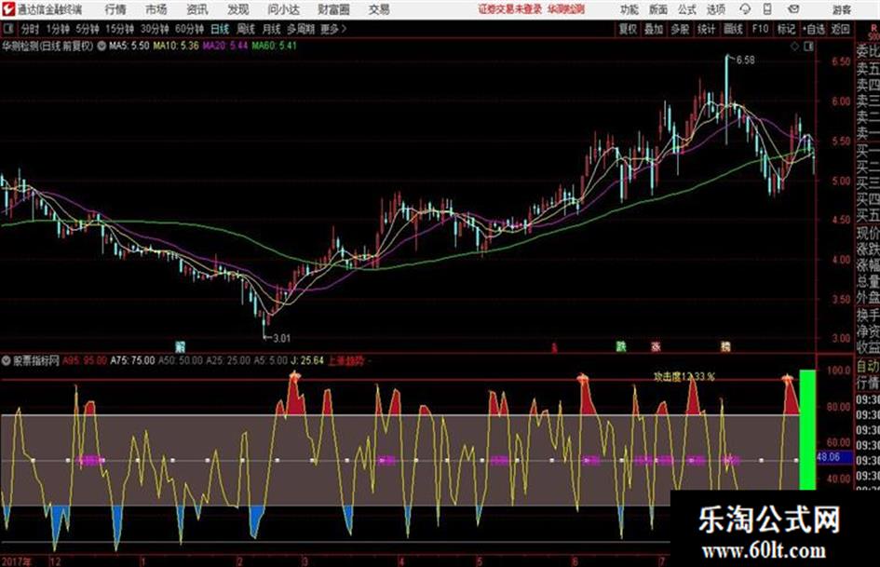Click the tall green bar in indicator panel
The height and width of the screenshot is (567, 880).
click(807, 429)
